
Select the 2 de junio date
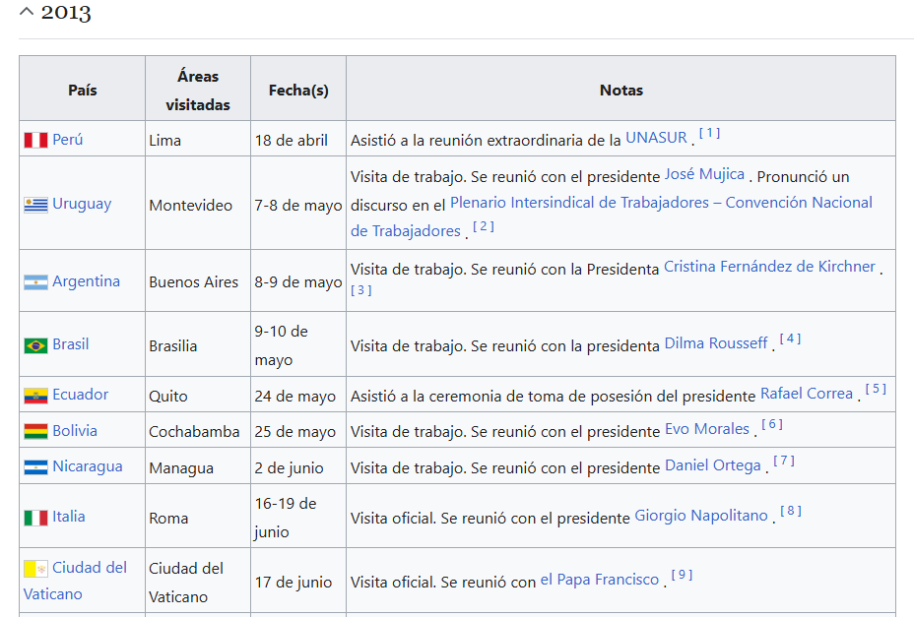click(289, 468)
